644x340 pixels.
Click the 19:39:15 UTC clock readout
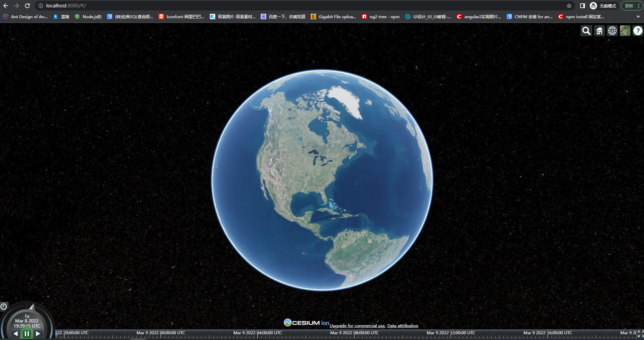[x=27, y=326]
